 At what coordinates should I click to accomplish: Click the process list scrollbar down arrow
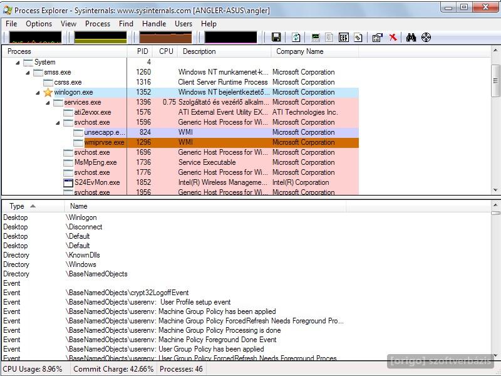495,190
